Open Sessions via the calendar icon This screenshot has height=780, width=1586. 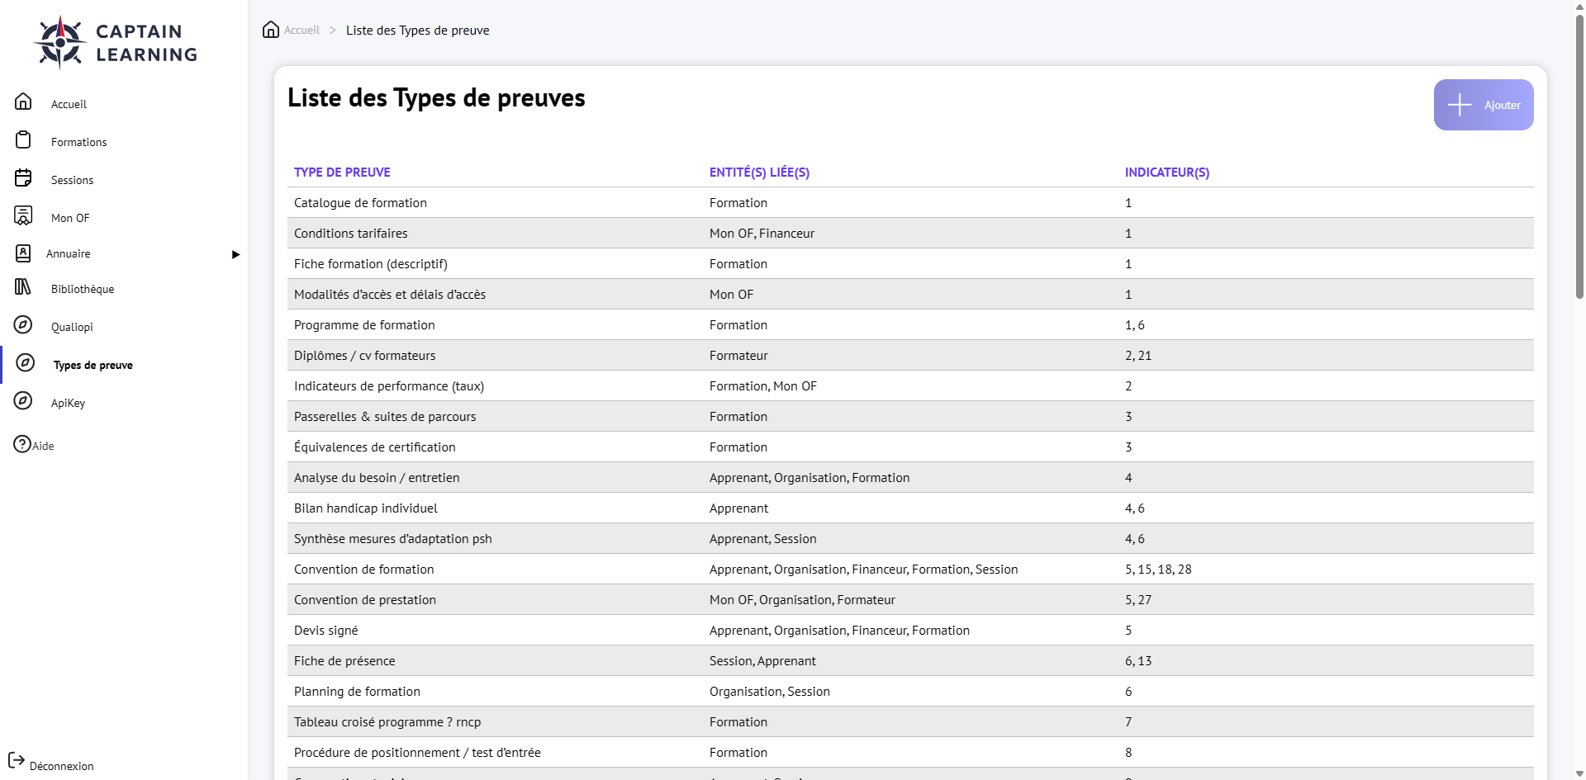click(23, 177)
